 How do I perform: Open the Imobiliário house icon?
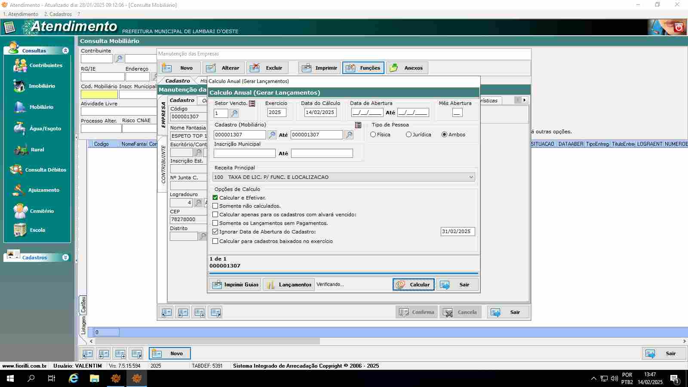click(x=19, y=86)
